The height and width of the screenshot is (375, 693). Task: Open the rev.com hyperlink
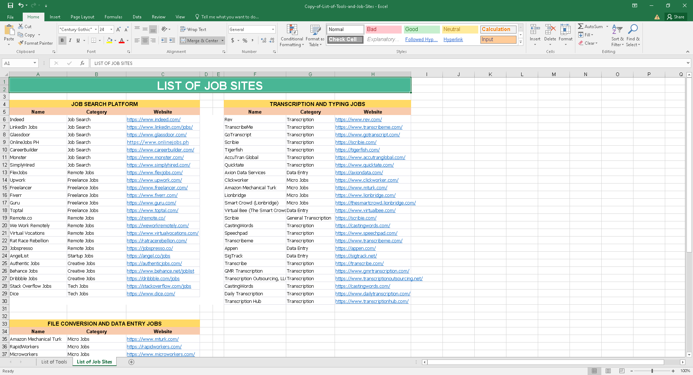358,120
